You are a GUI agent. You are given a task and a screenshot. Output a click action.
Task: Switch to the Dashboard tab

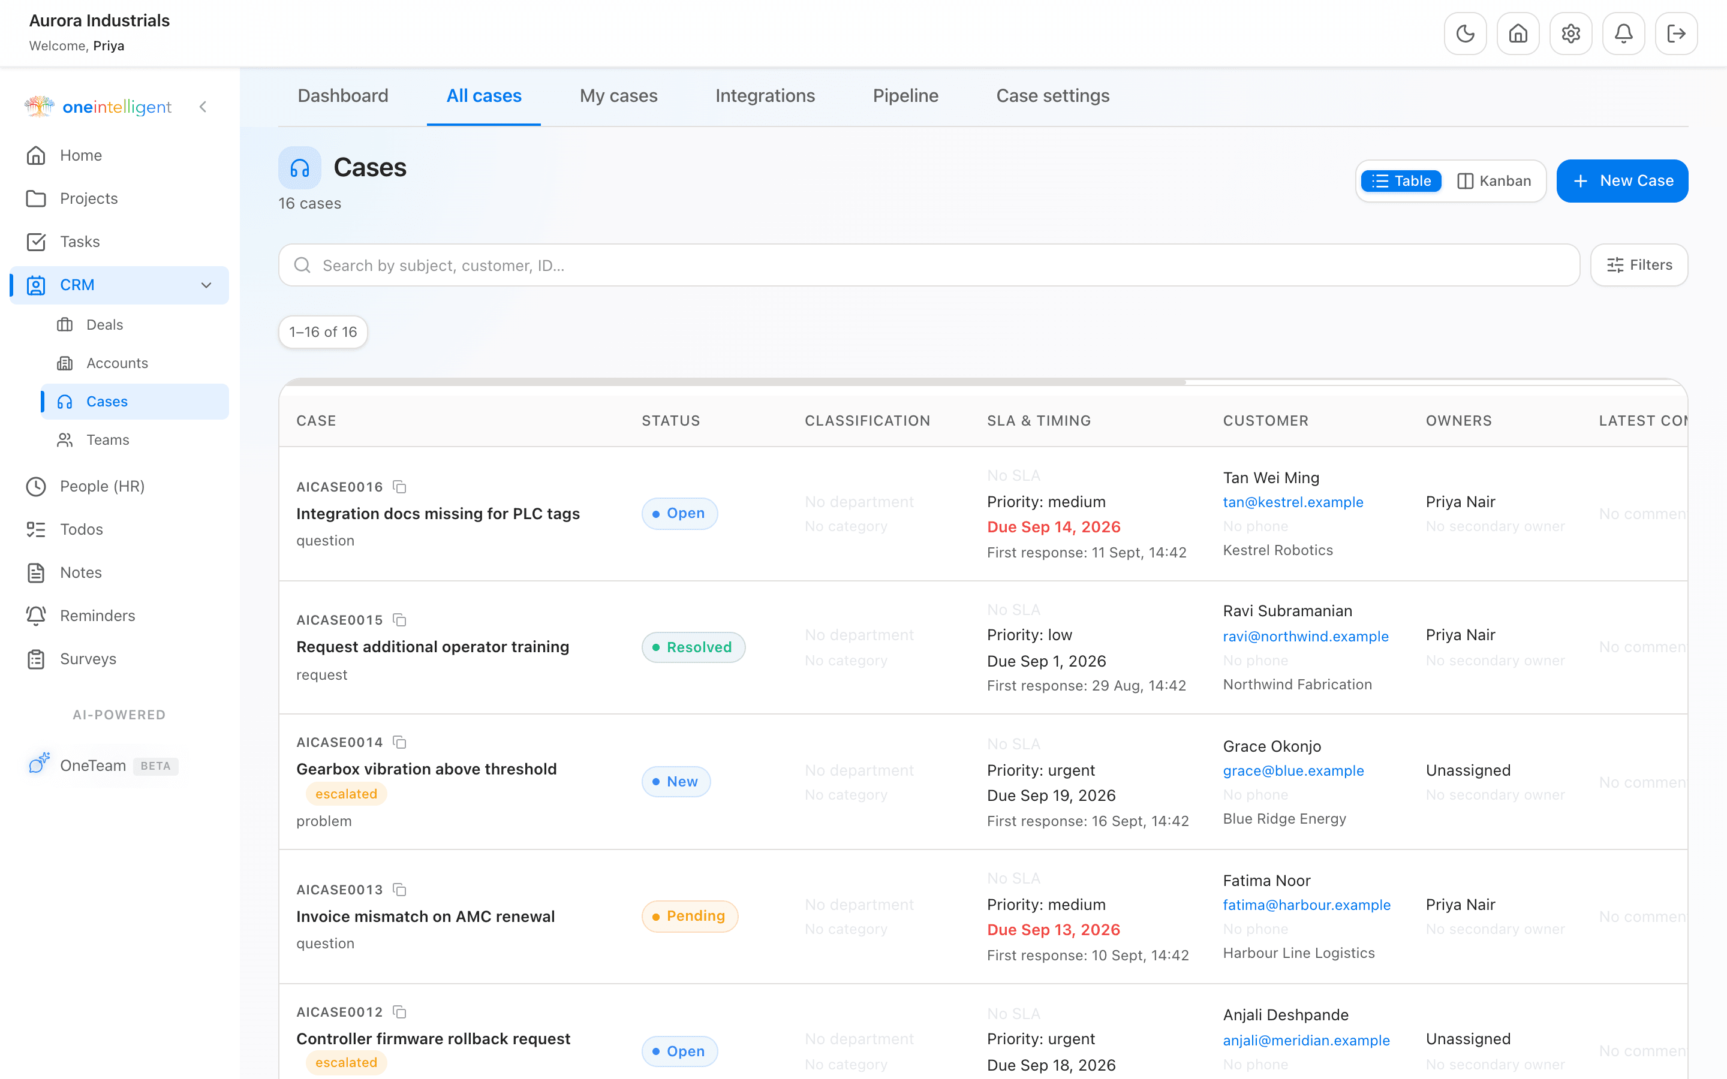[343, 96]
